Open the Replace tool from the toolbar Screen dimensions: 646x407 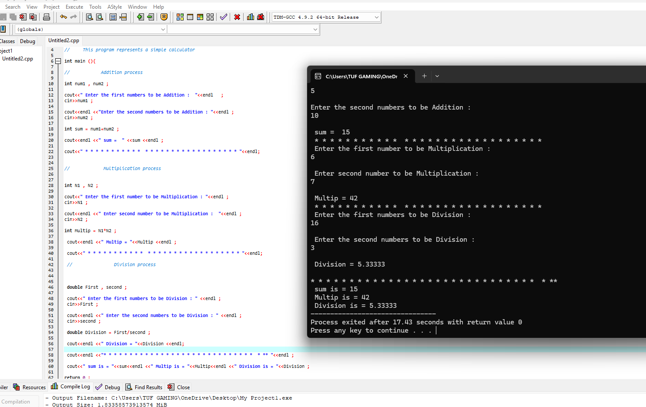tap(99, 17)
